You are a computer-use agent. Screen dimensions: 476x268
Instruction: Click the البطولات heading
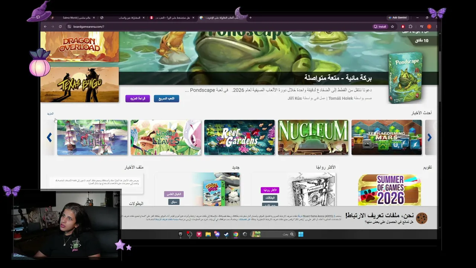[x=136, y=204]
